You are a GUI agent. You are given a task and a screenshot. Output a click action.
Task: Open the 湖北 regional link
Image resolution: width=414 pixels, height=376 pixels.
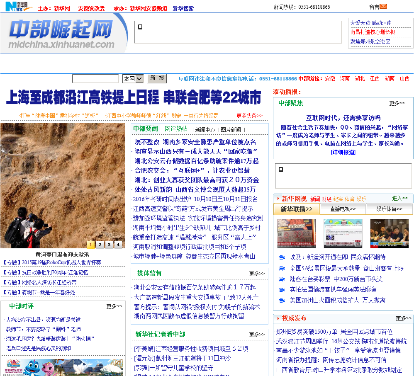[x=360, y=78]
